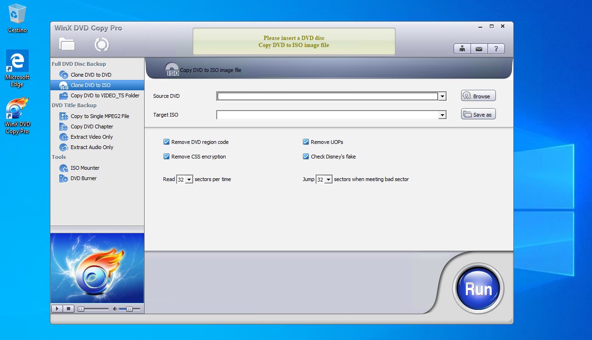The width and height of the screenshot is (592, 340).
Task: Click the Clone DVD to DVD disc icon
Action: (x=64, y=75)
